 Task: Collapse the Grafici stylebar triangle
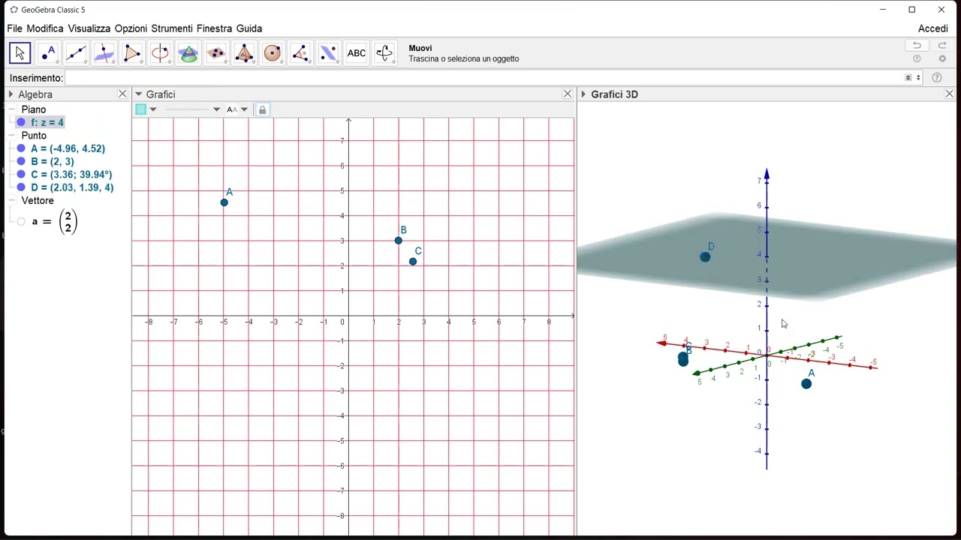(x=138, y=94)
